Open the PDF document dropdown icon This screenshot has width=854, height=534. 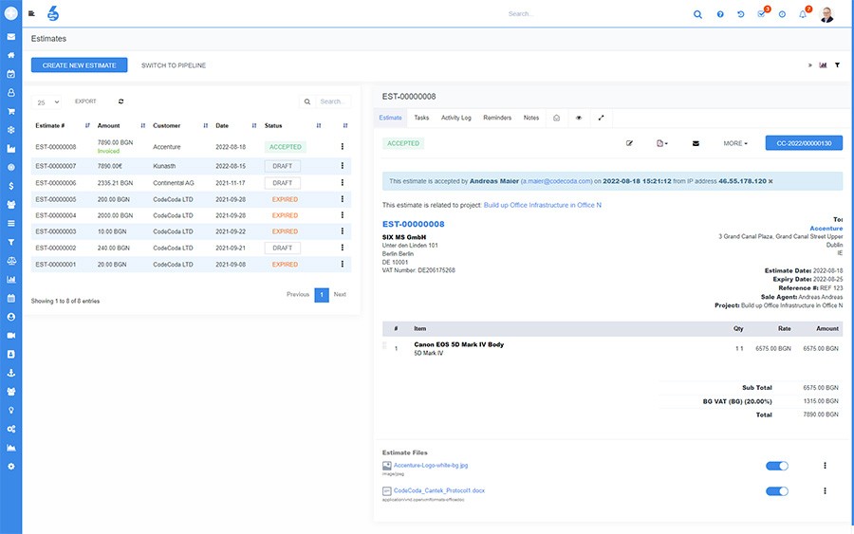click(x=661, y=144)
